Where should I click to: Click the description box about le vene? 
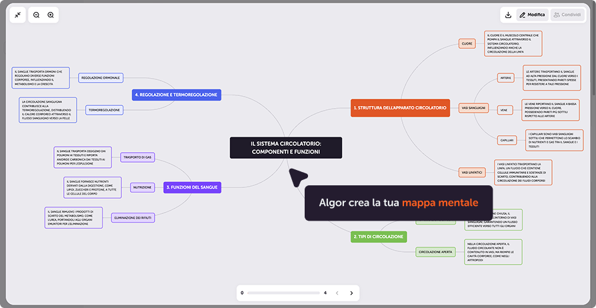(x=551, y=110)
